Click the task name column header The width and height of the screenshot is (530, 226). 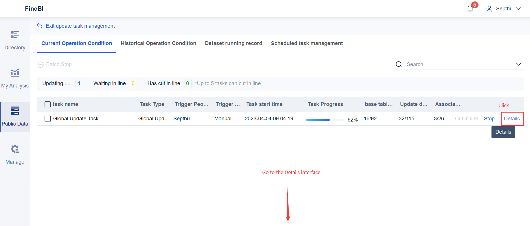tap(65, 104)
